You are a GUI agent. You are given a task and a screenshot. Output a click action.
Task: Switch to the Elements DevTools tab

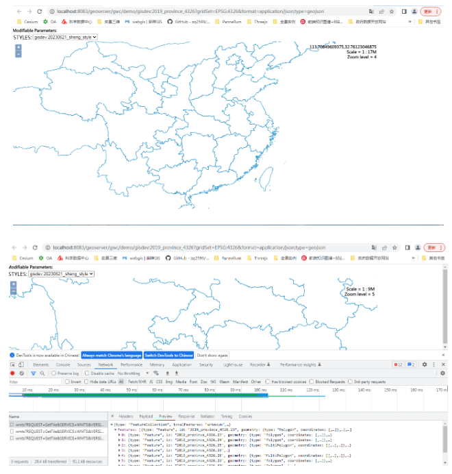[x=41, y=365]
